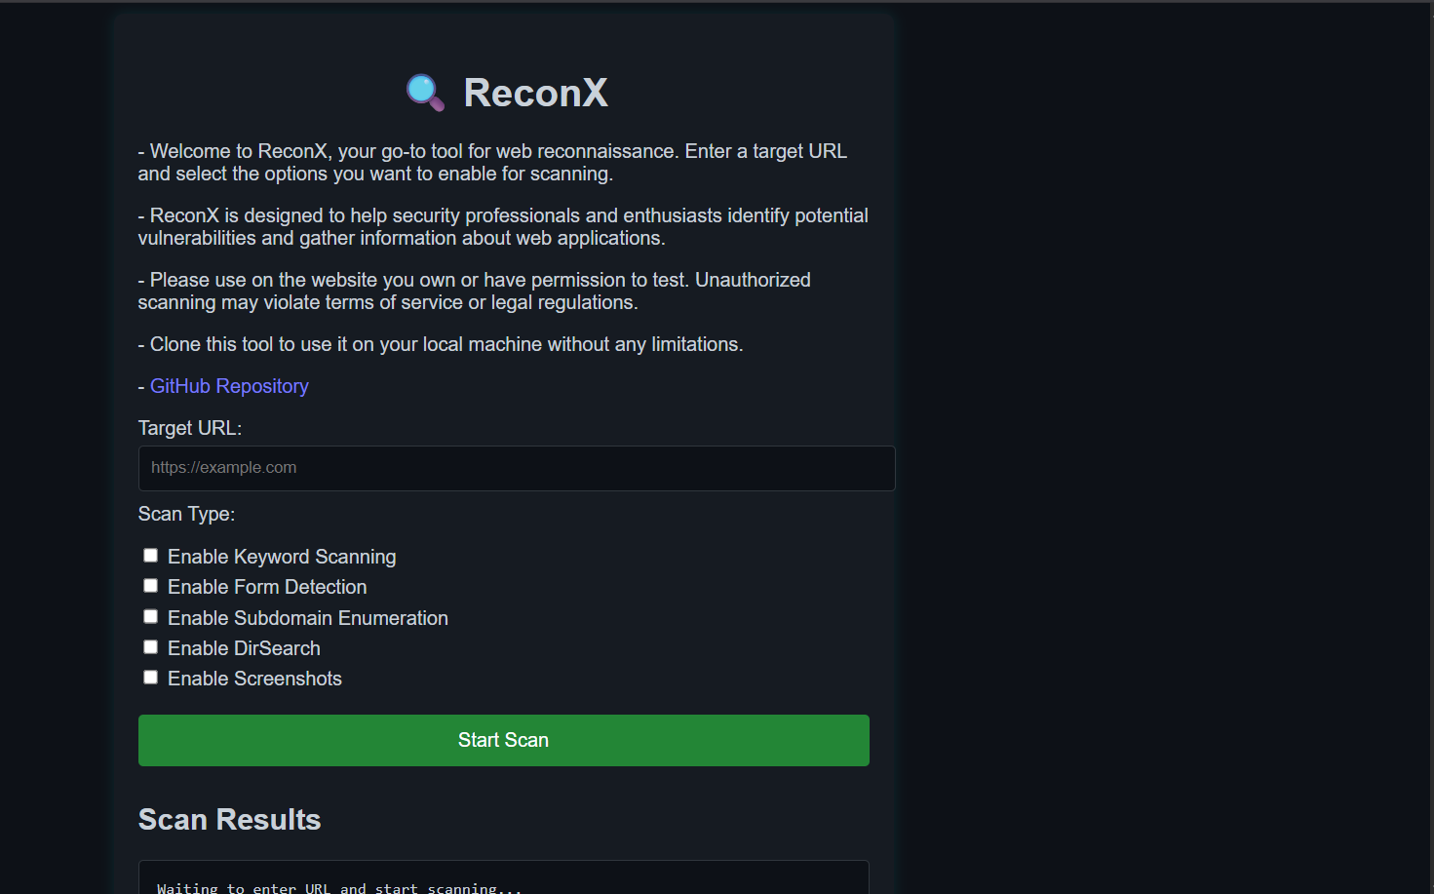Click the permission warning text

(x=474, y=290)
